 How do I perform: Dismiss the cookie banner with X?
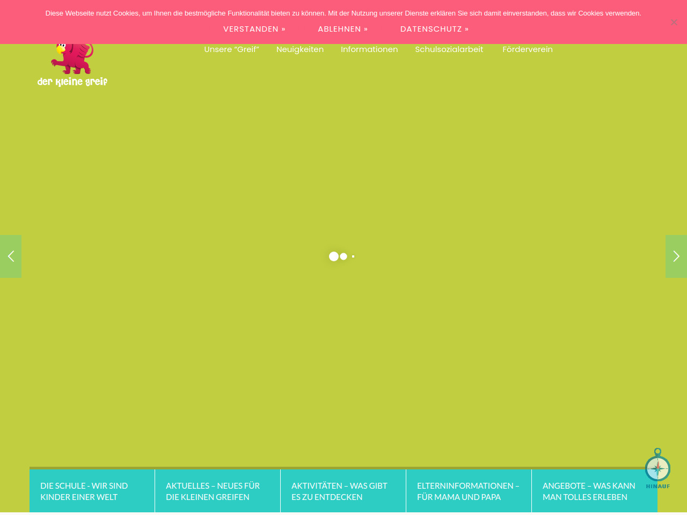click(674, 22)
